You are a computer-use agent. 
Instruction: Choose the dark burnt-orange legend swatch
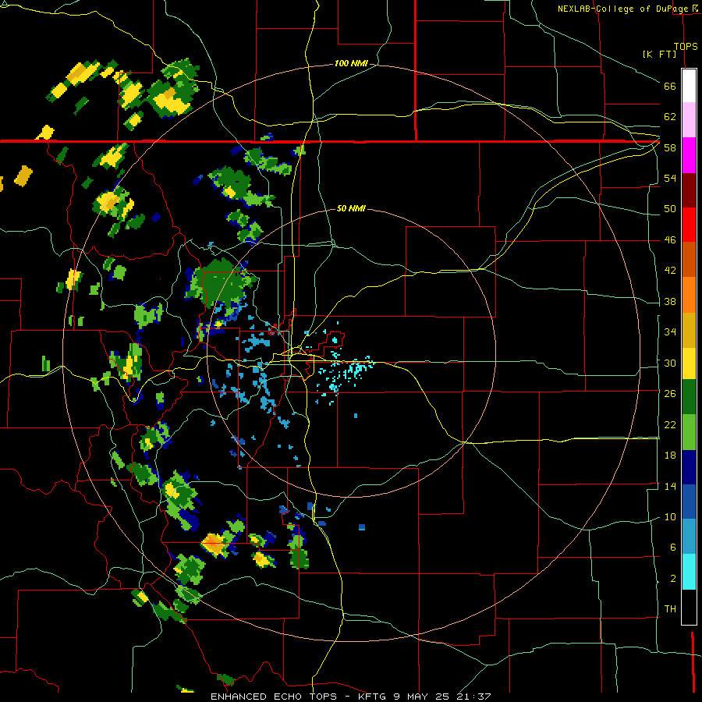(689, 259)
